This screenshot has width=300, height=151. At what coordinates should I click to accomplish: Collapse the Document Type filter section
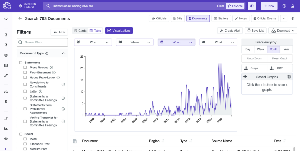[64, 53]
